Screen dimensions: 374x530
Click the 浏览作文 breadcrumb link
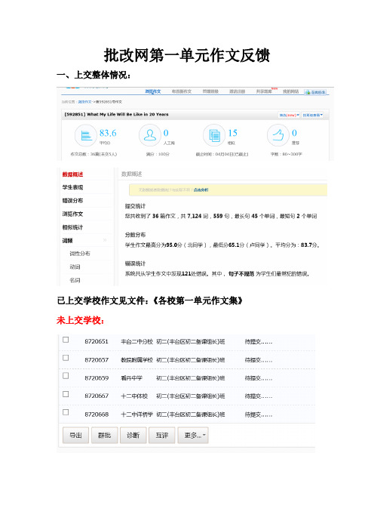tap(84, 102)
